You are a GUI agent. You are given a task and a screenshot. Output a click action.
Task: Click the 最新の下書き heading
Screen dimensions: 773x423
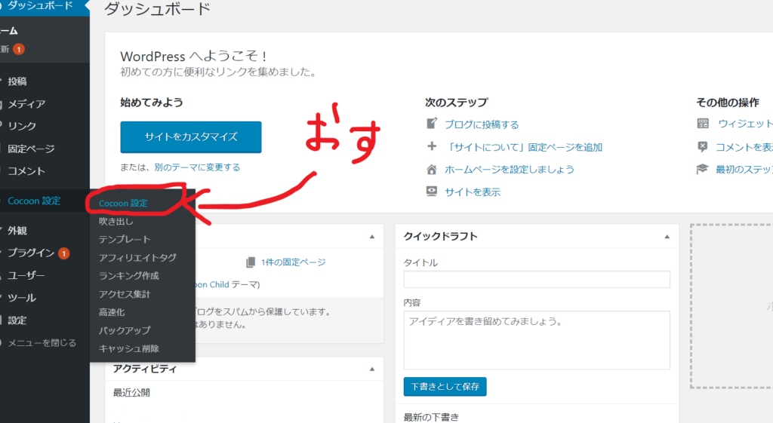tap(431, 417)
